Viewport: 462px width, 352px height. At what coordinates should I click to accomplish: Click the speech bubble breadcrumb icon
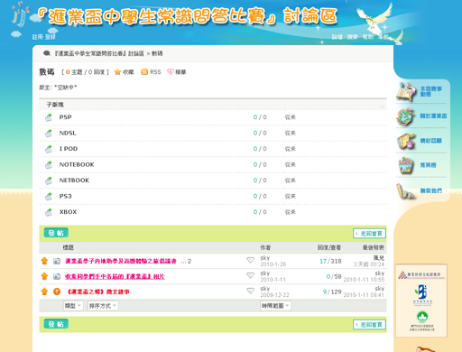click(47, 53)
